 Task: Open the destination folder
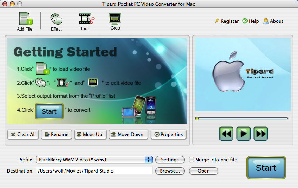tap(204, 171)
